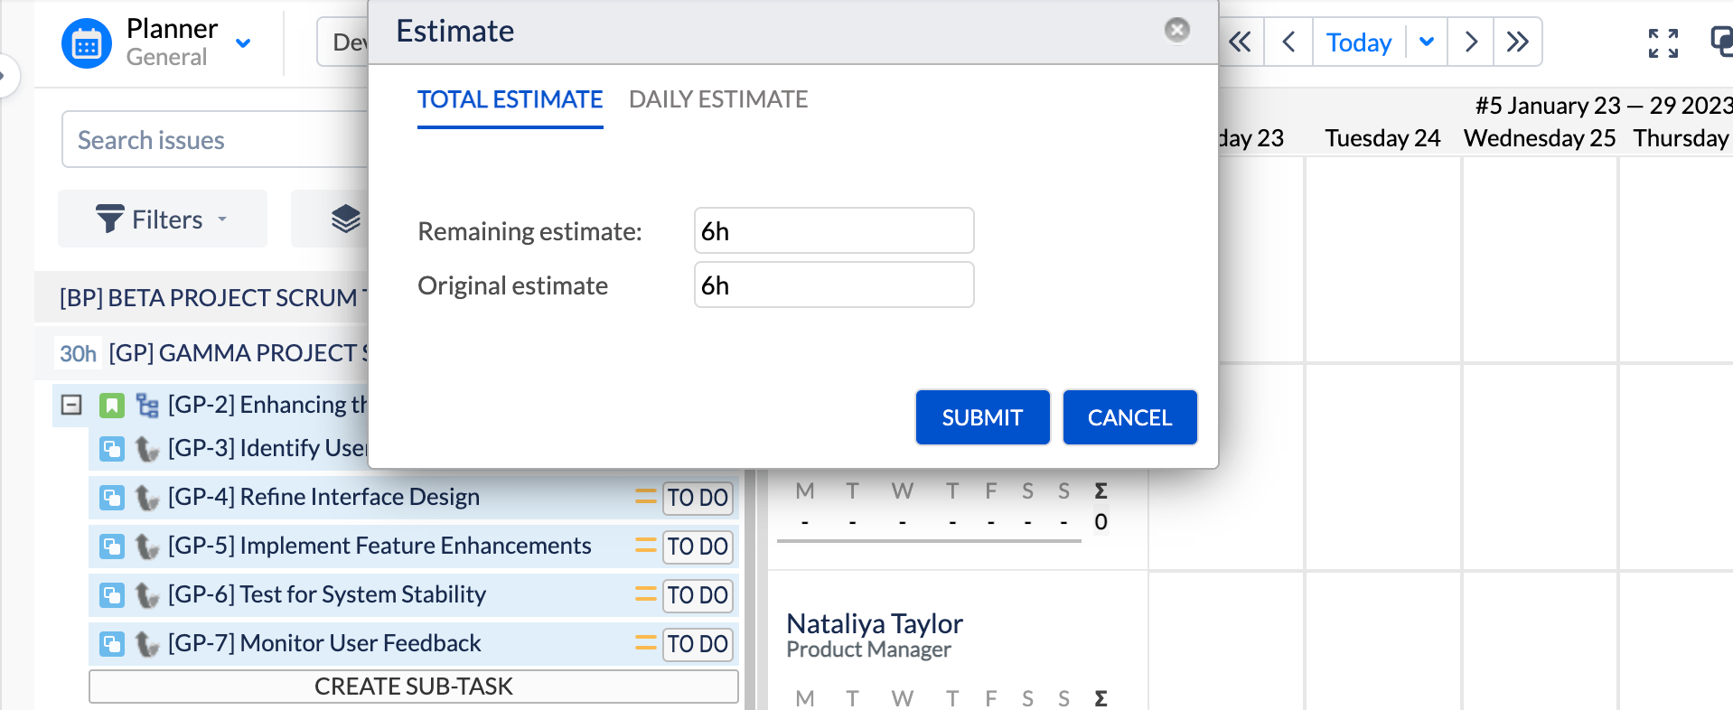Select the Total Estimate tab

(x=510, y=99)
